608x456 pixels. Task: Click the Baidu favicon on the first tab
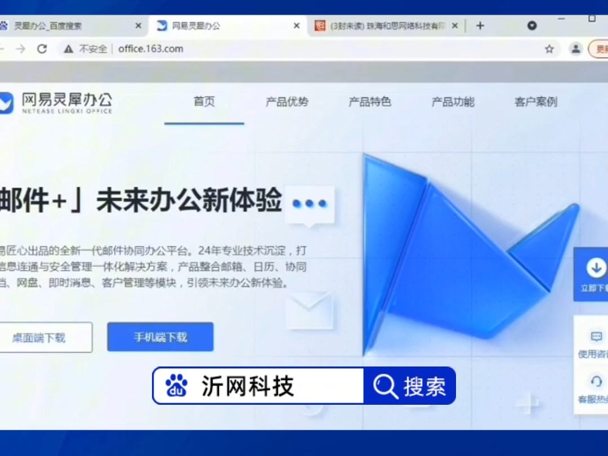coord(3,26)
